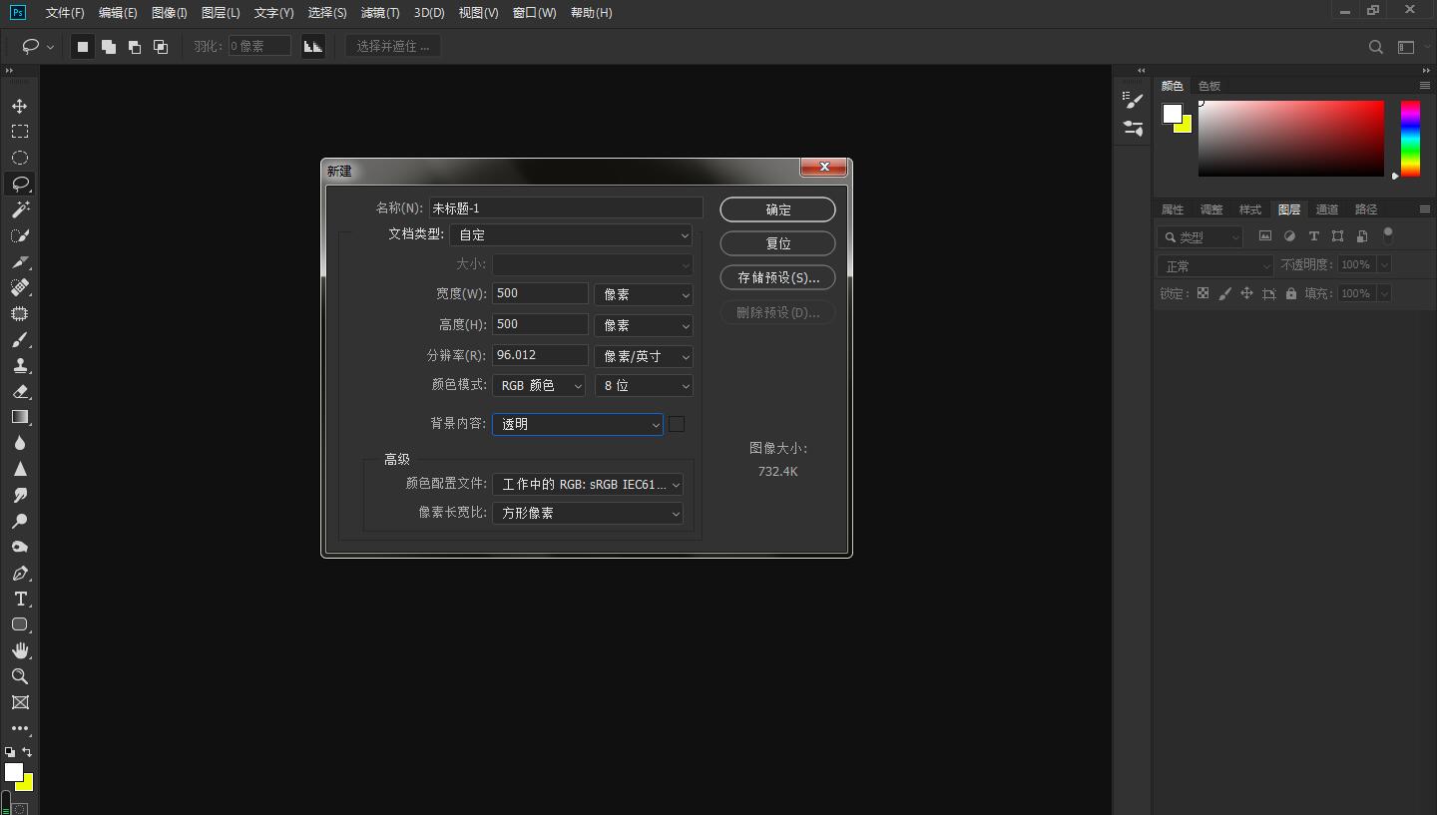Click the filter for type layers icon
The image size is (1437, 815).
click(1313, 235)
